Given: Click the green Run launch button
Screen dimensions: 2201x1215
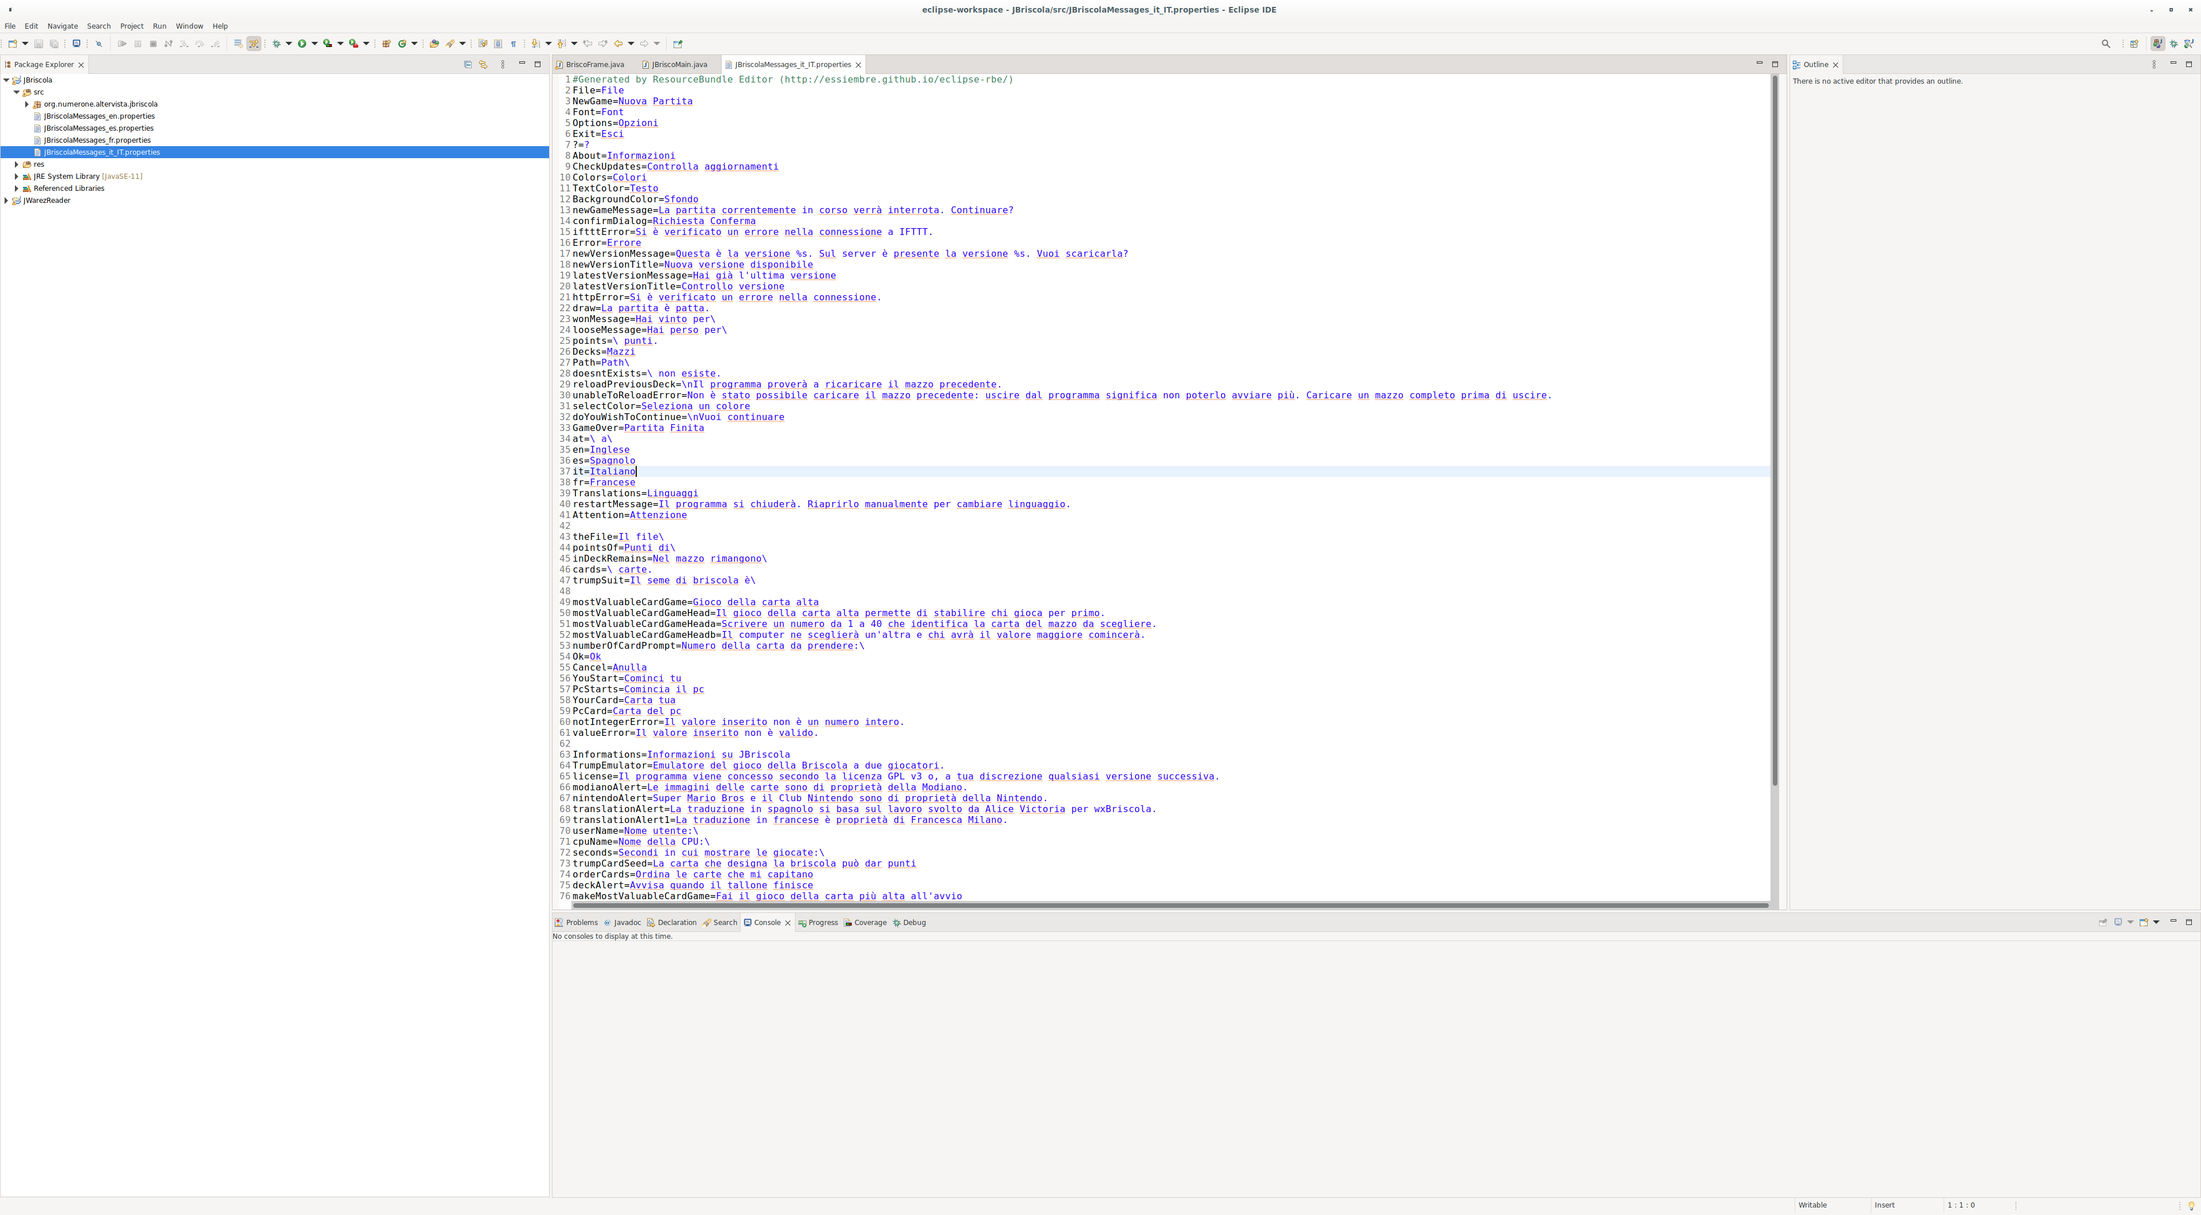Looking at the screenshot, I should point(301,44).
